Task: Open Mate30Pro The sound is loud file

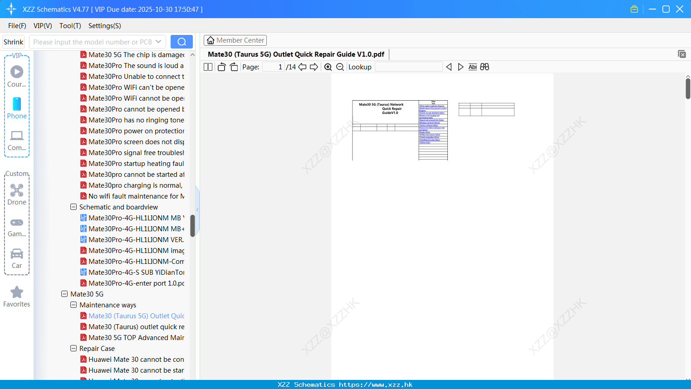Action: point(132,65)
